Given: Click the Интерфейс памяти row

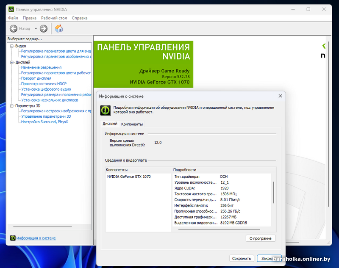Looking at the screenshot, I should [222, 205].
